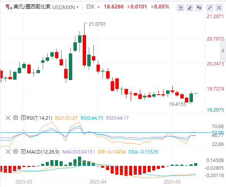
Task: Click the 2025-03 date label
Action: point(24,182)
